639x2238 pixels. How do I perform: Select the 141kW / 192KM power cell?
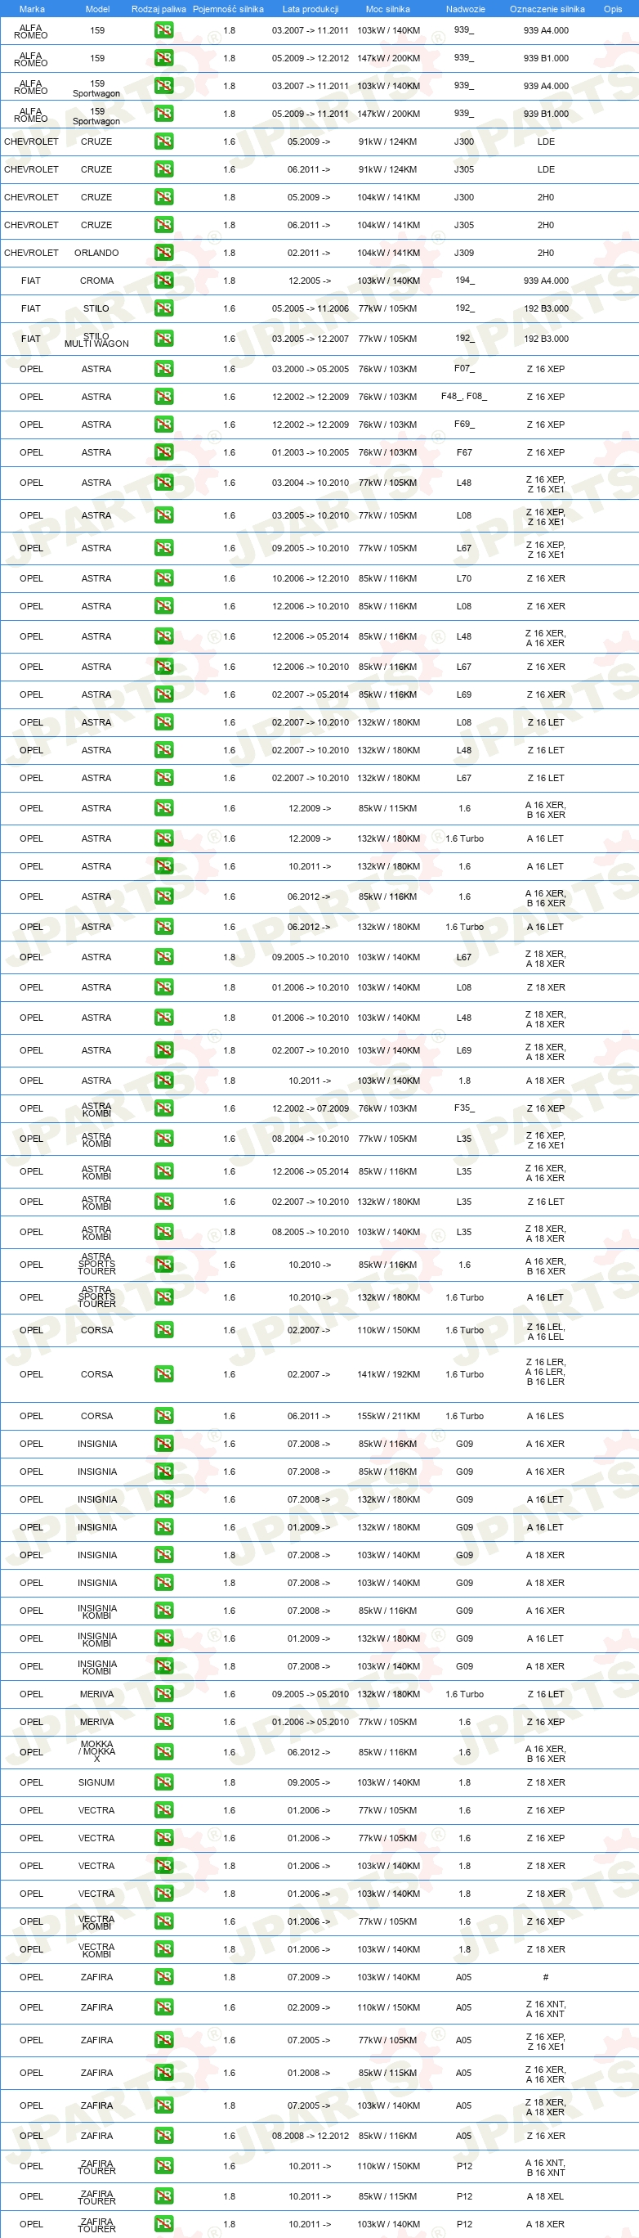(388, 1373)
